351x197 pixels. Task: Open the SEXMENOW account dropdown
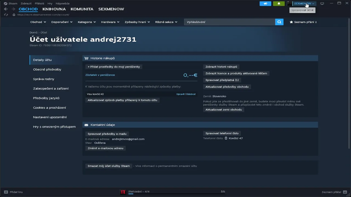coord(304,4)
